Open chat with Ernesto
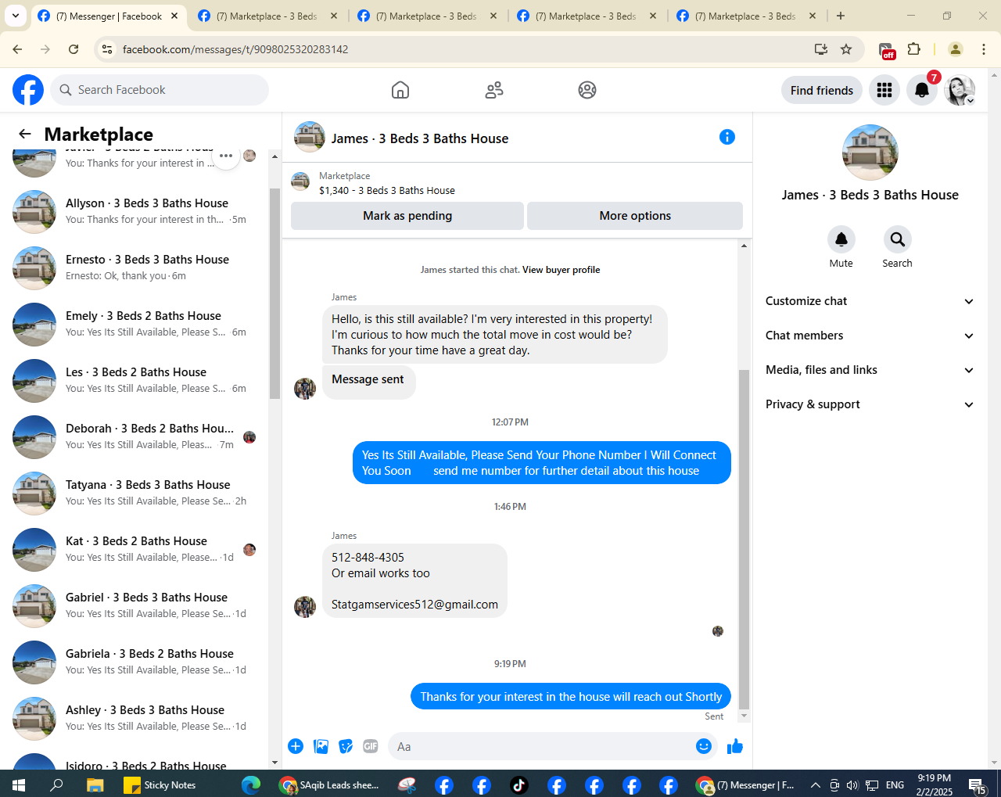 click(135, 268)
